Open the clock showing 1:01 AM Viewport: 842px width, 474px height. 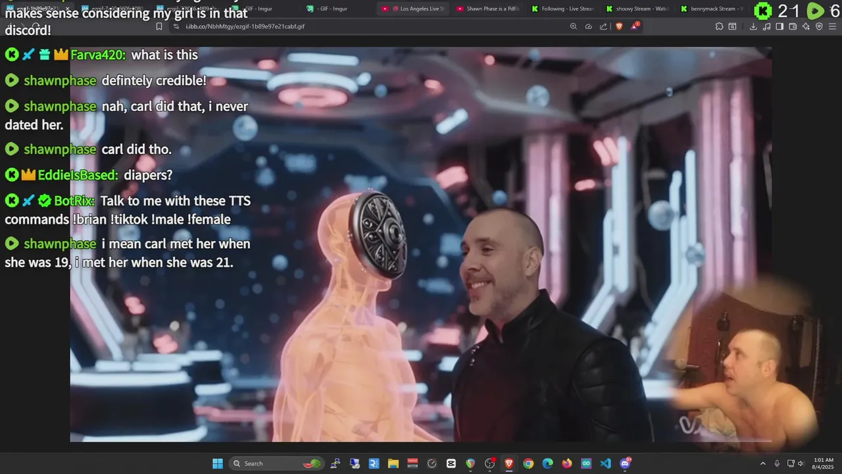(824, 463)
